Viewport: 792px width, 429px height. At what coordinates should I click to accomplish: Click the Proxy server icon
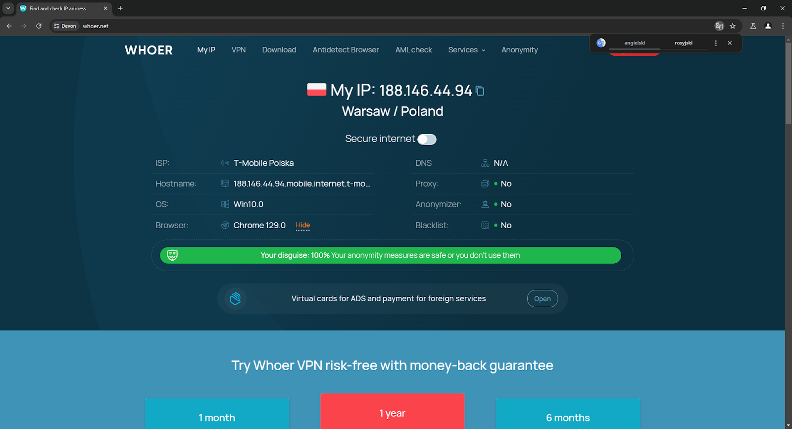point(485,184)
